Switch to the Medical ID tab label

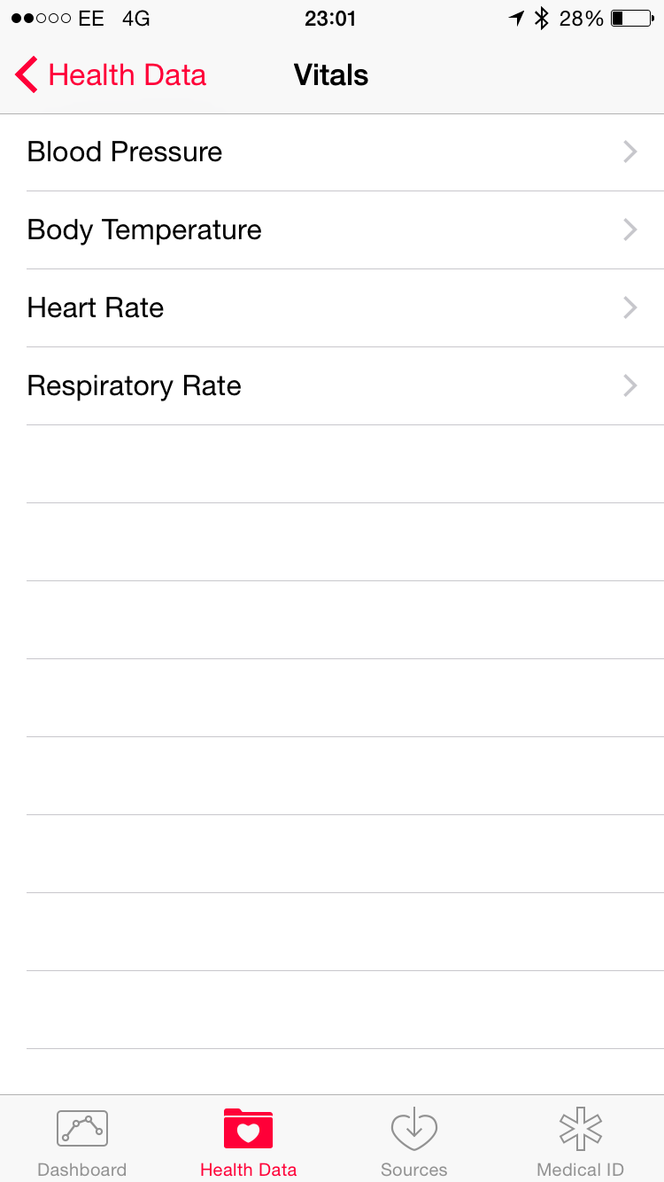click(581, 1170)
